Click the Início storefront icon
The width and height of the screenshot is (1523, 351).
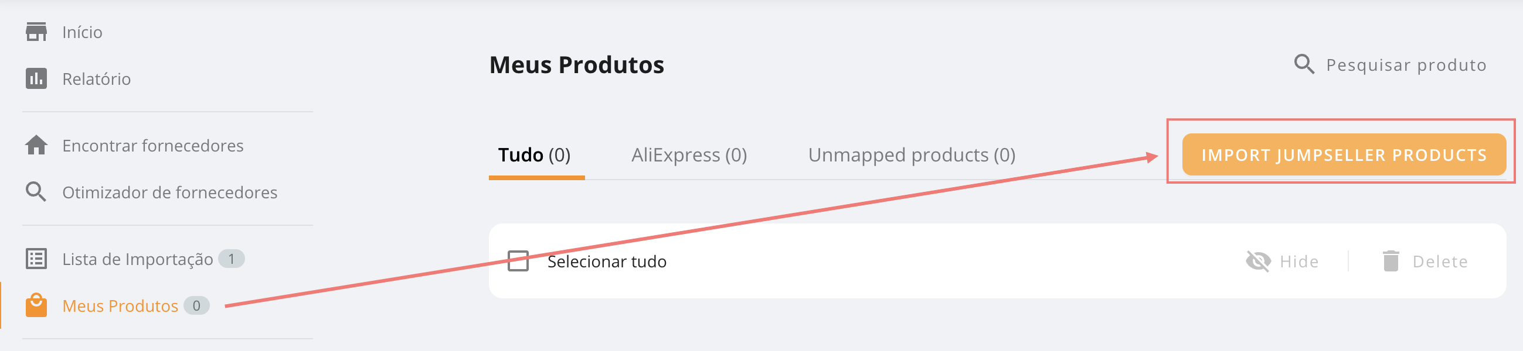36,32
